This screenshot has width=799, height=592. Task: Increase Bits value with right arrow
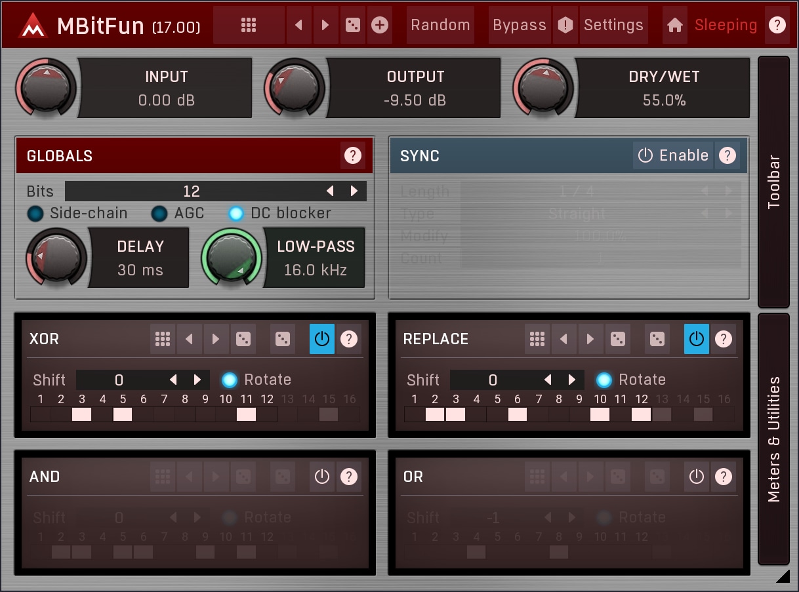pyautogui.click(x=354, y=191)
